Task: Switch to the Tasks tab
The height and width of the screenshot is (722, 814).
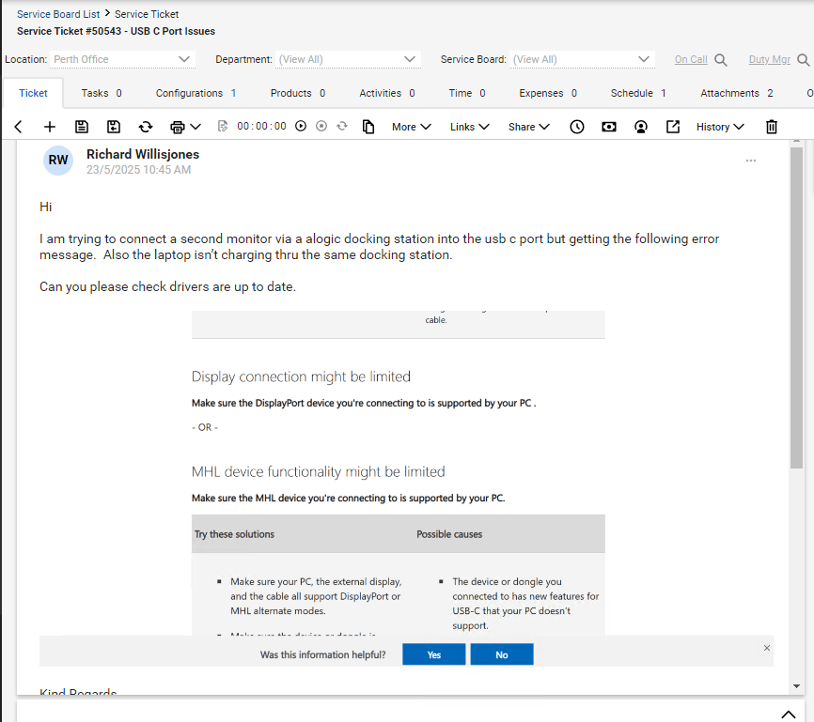Action: (102, 93)
